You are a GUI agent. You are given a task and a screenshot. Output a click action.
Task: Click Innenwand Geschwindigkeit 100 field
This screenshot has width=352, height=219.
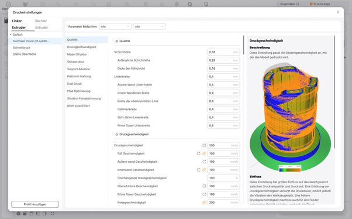tap(223, 170)
